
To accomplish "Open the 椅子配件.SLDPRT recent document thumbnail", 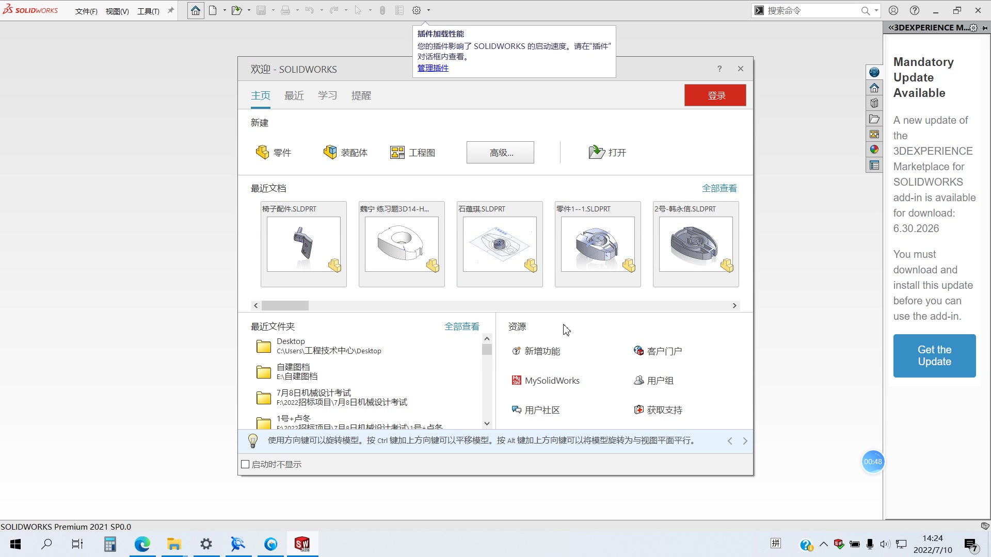I will pos(303,244).
